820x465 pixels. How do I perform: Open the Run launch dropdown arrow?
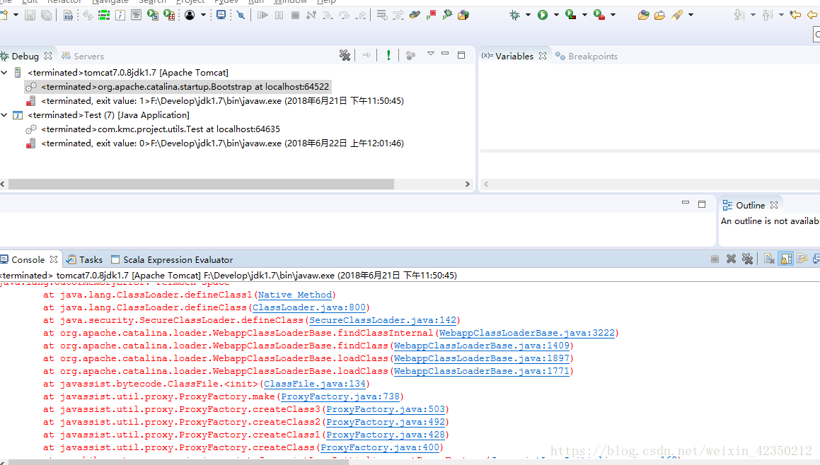556,15
